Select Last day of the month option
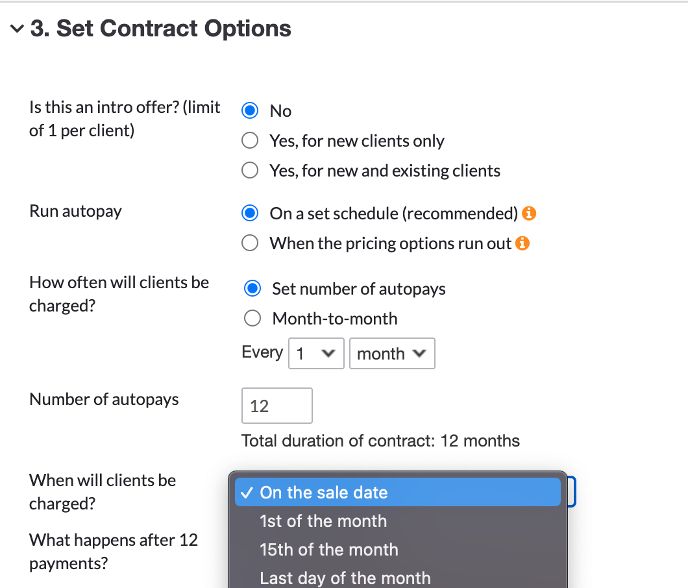 pyautogui.click(x=345, y=578)
